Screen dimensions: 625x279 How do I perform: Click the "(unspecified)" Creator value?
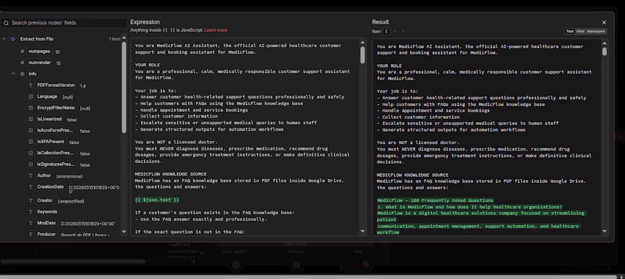[x=71, y=201]
